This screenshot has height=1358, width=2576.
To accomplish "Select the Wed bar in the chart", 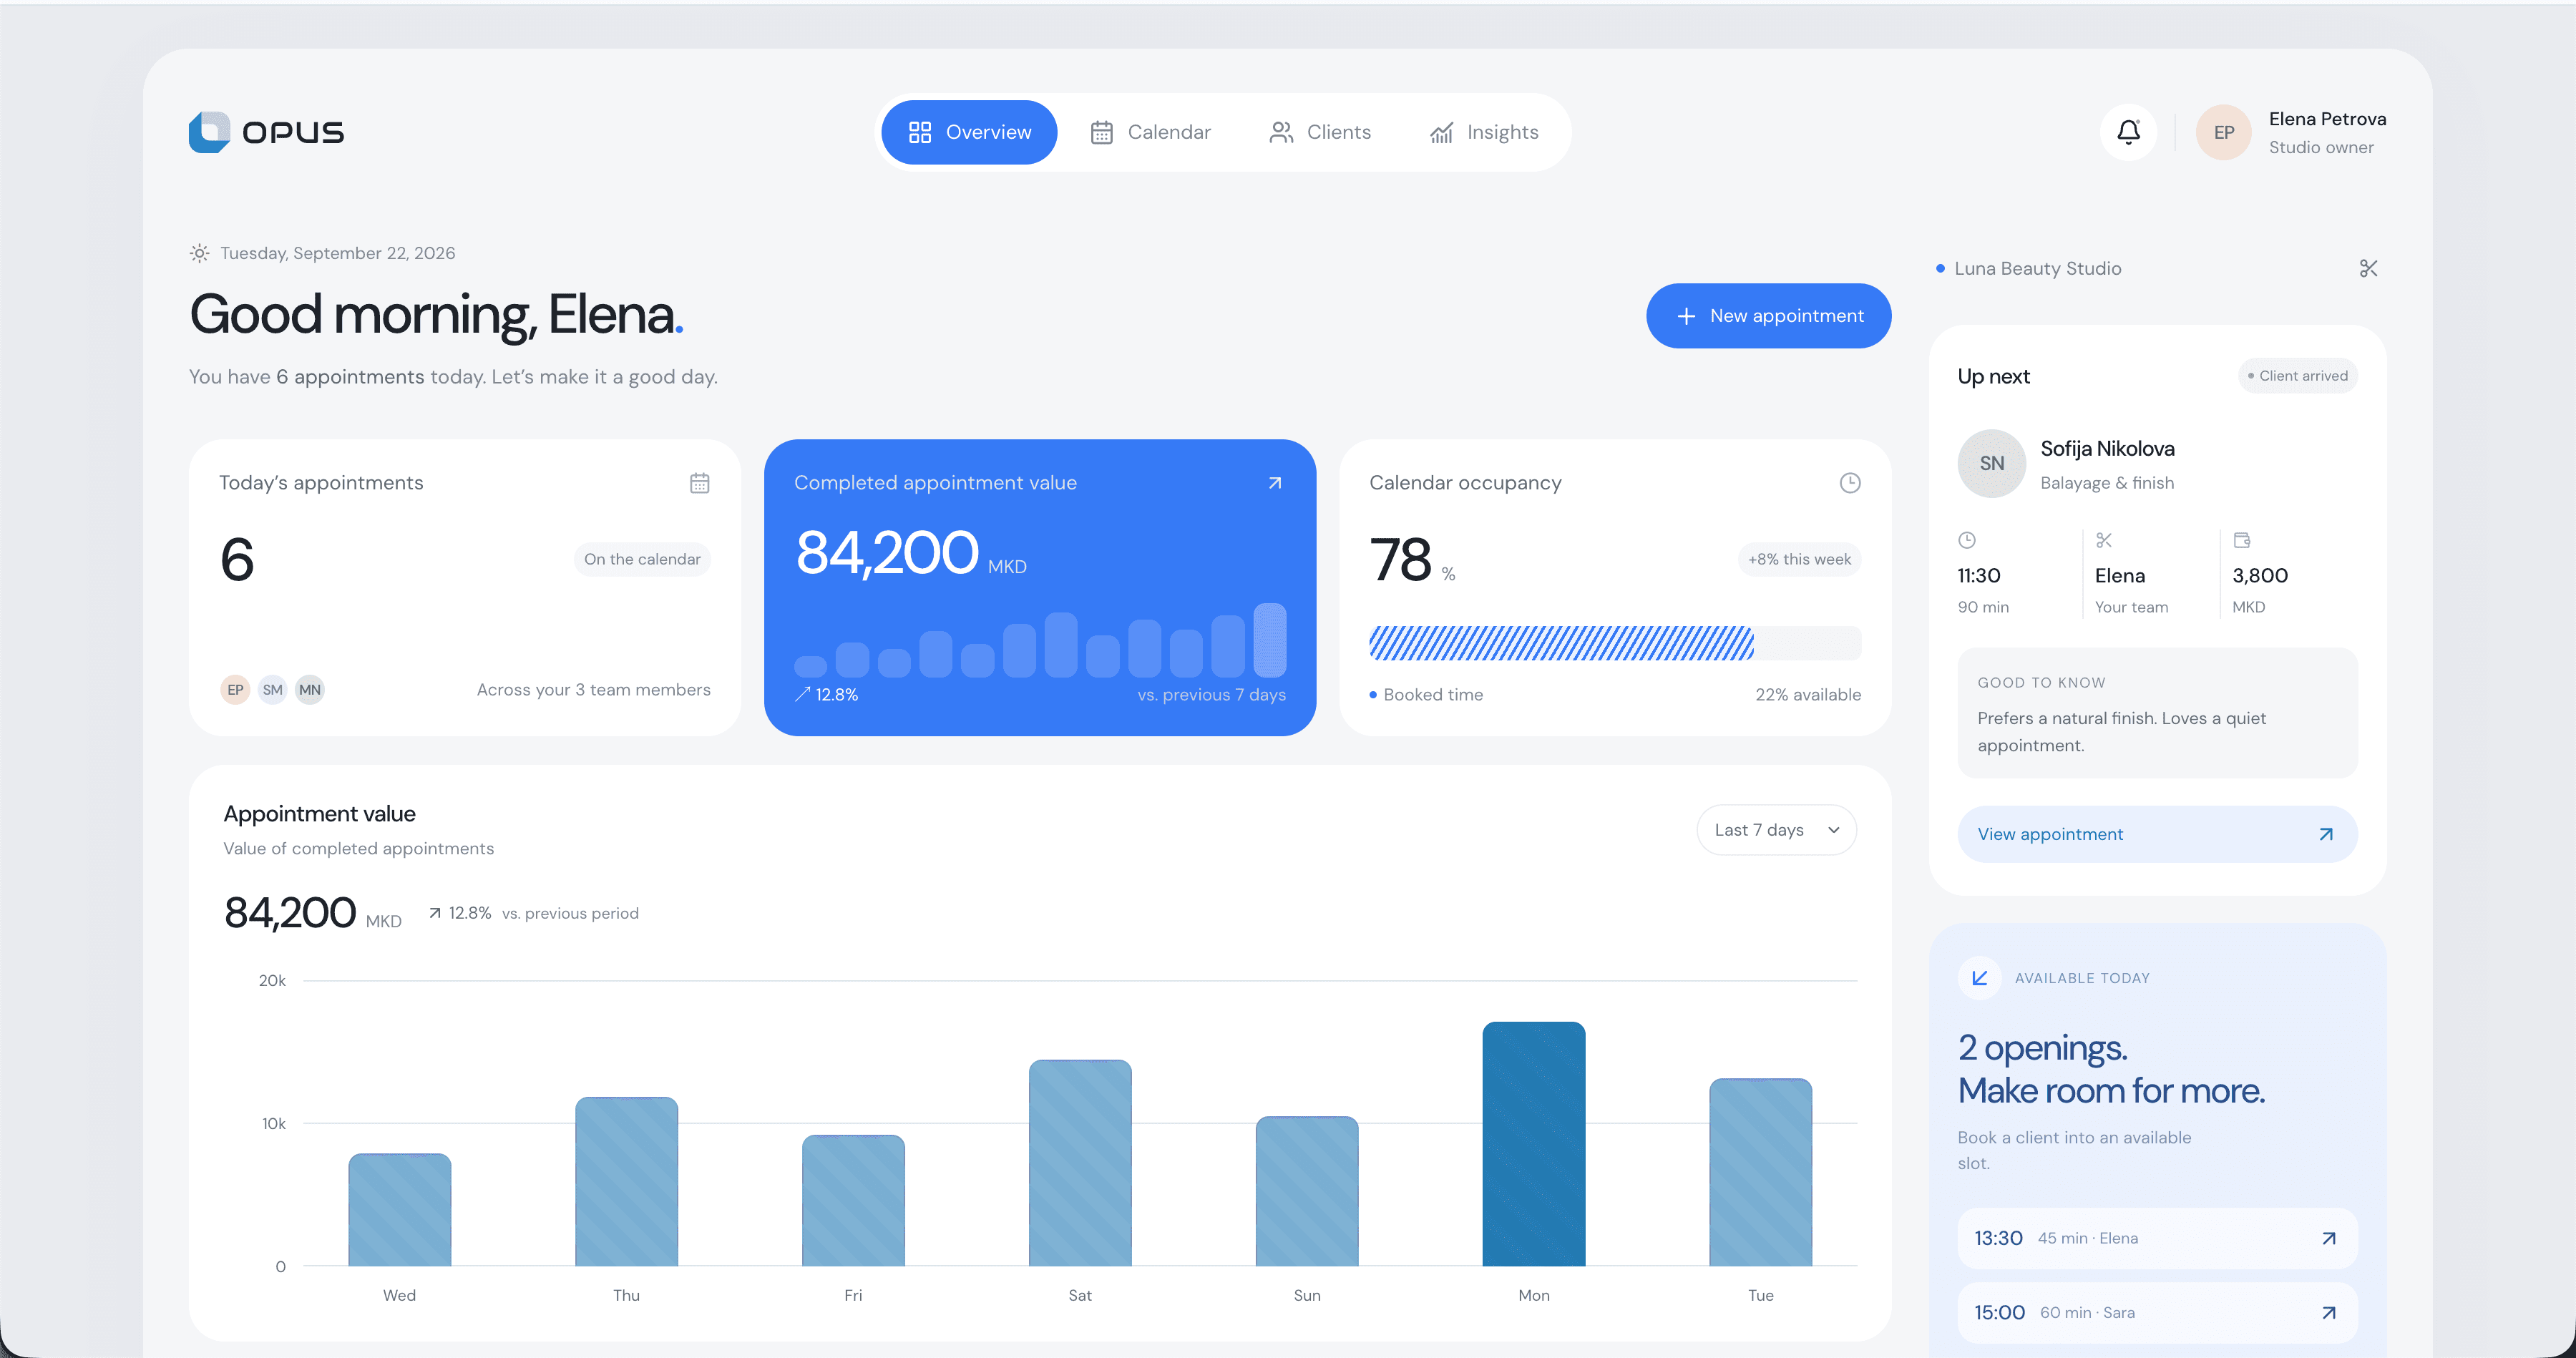I will (399, 1210).
